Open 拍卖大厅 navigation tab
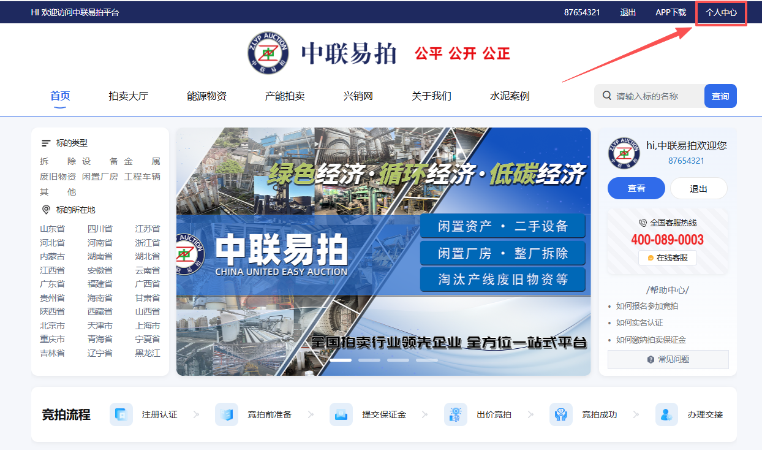The width and height of the screenshot is (762, 450). (x=129, y=96)
